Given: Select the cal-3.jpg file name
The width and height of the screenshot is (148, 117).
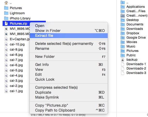Looking at the screenshot, I should tap(16, 81).
